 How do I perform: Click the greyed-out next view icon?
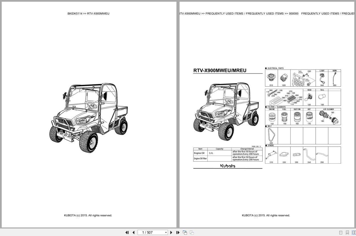tap(192, 233)
